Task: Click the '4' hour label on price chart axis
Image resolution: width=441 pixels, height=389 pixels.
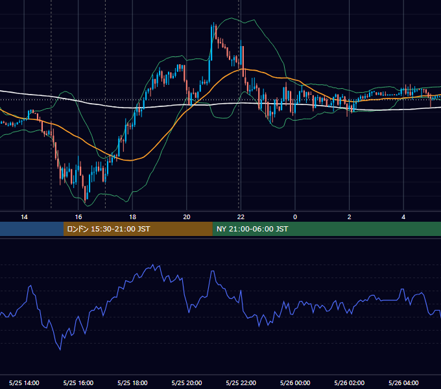Action: click(x=403, y=217)
